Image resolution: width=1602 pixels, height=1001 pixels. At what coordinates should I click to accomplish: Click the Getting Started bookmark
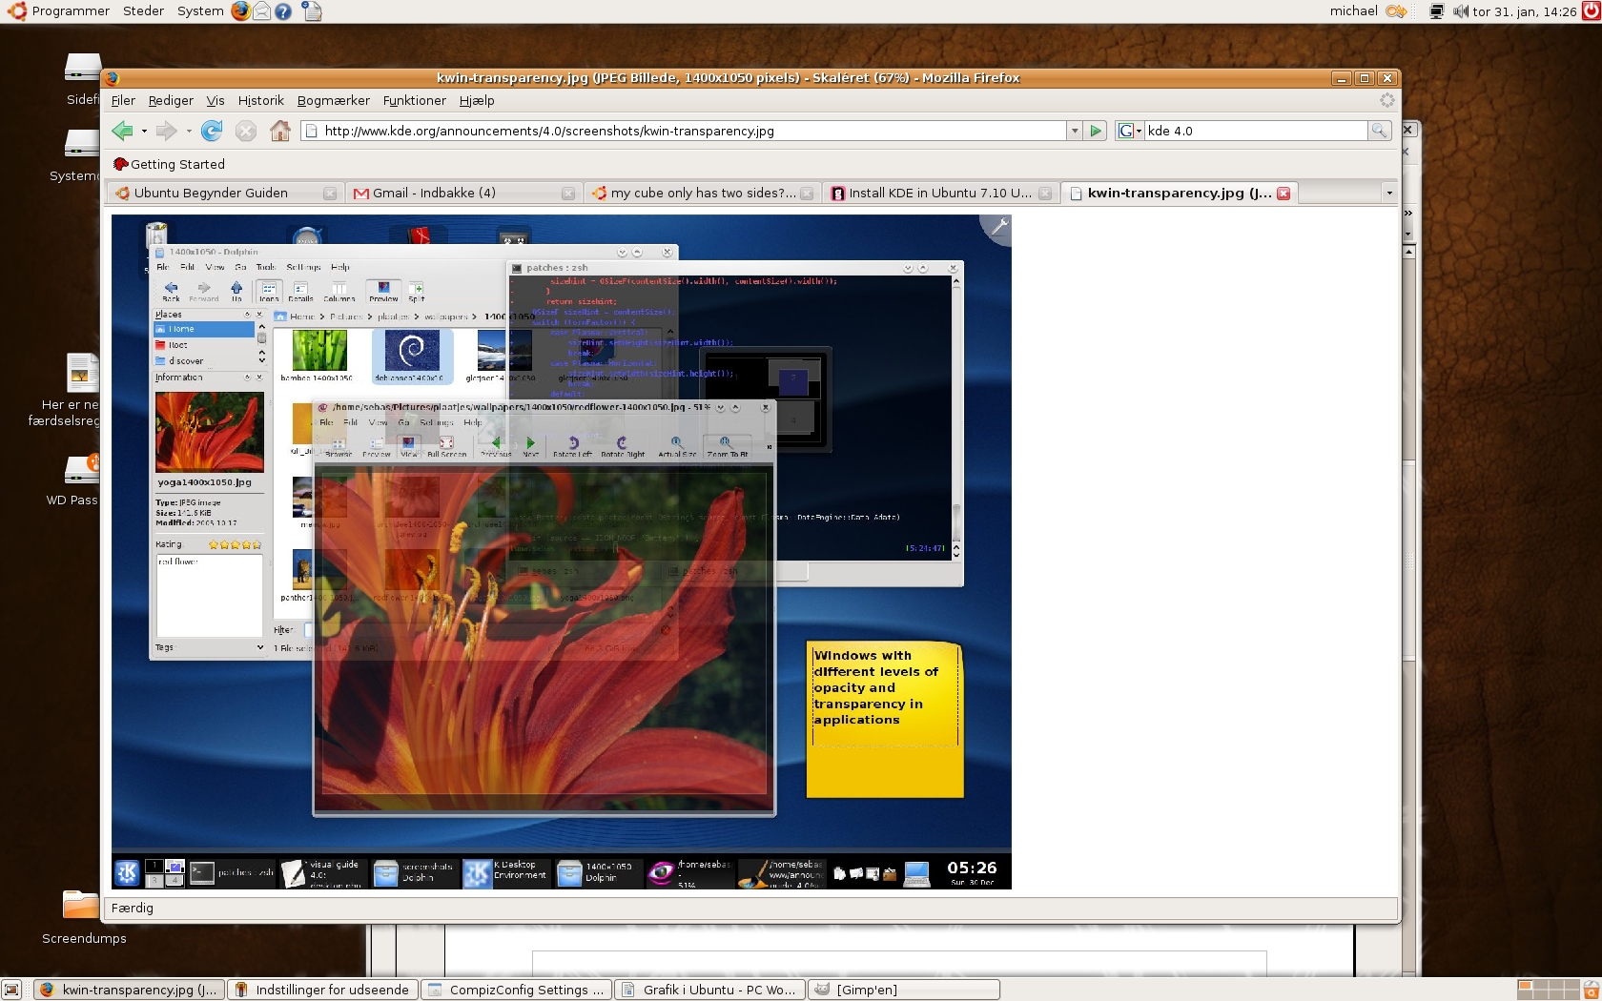(x=170, y=164)
